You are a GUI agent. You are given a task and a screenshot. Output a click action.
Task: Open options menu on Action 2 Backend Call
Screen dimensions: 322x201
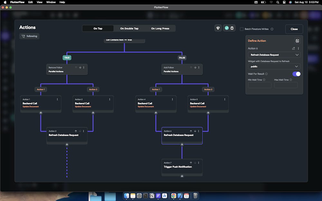tap(110, 99)
